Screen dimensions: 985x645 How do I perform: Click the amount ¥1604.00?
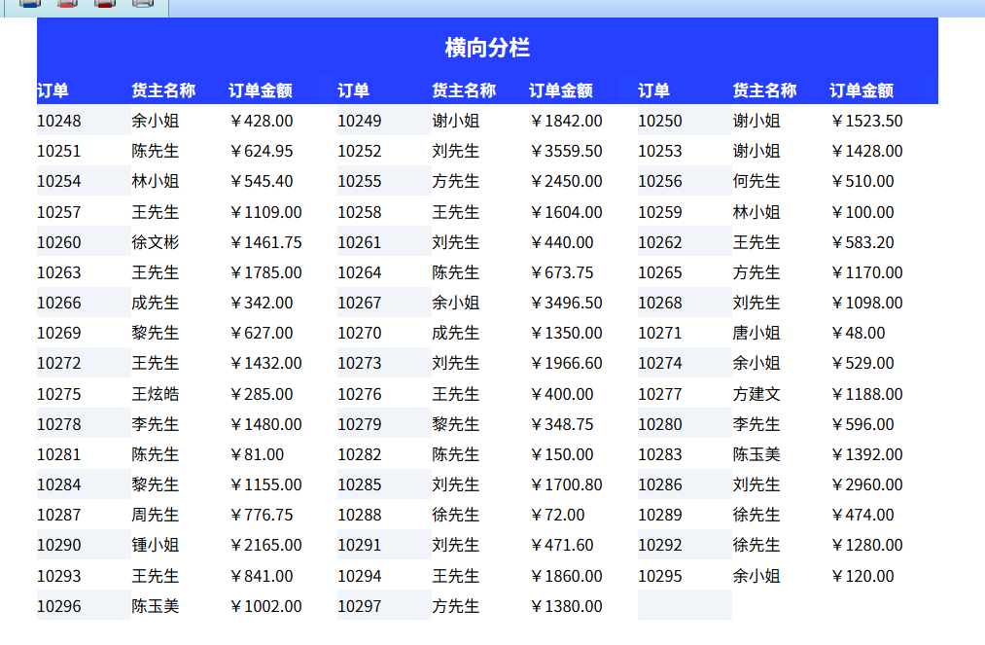coord(566,212)
